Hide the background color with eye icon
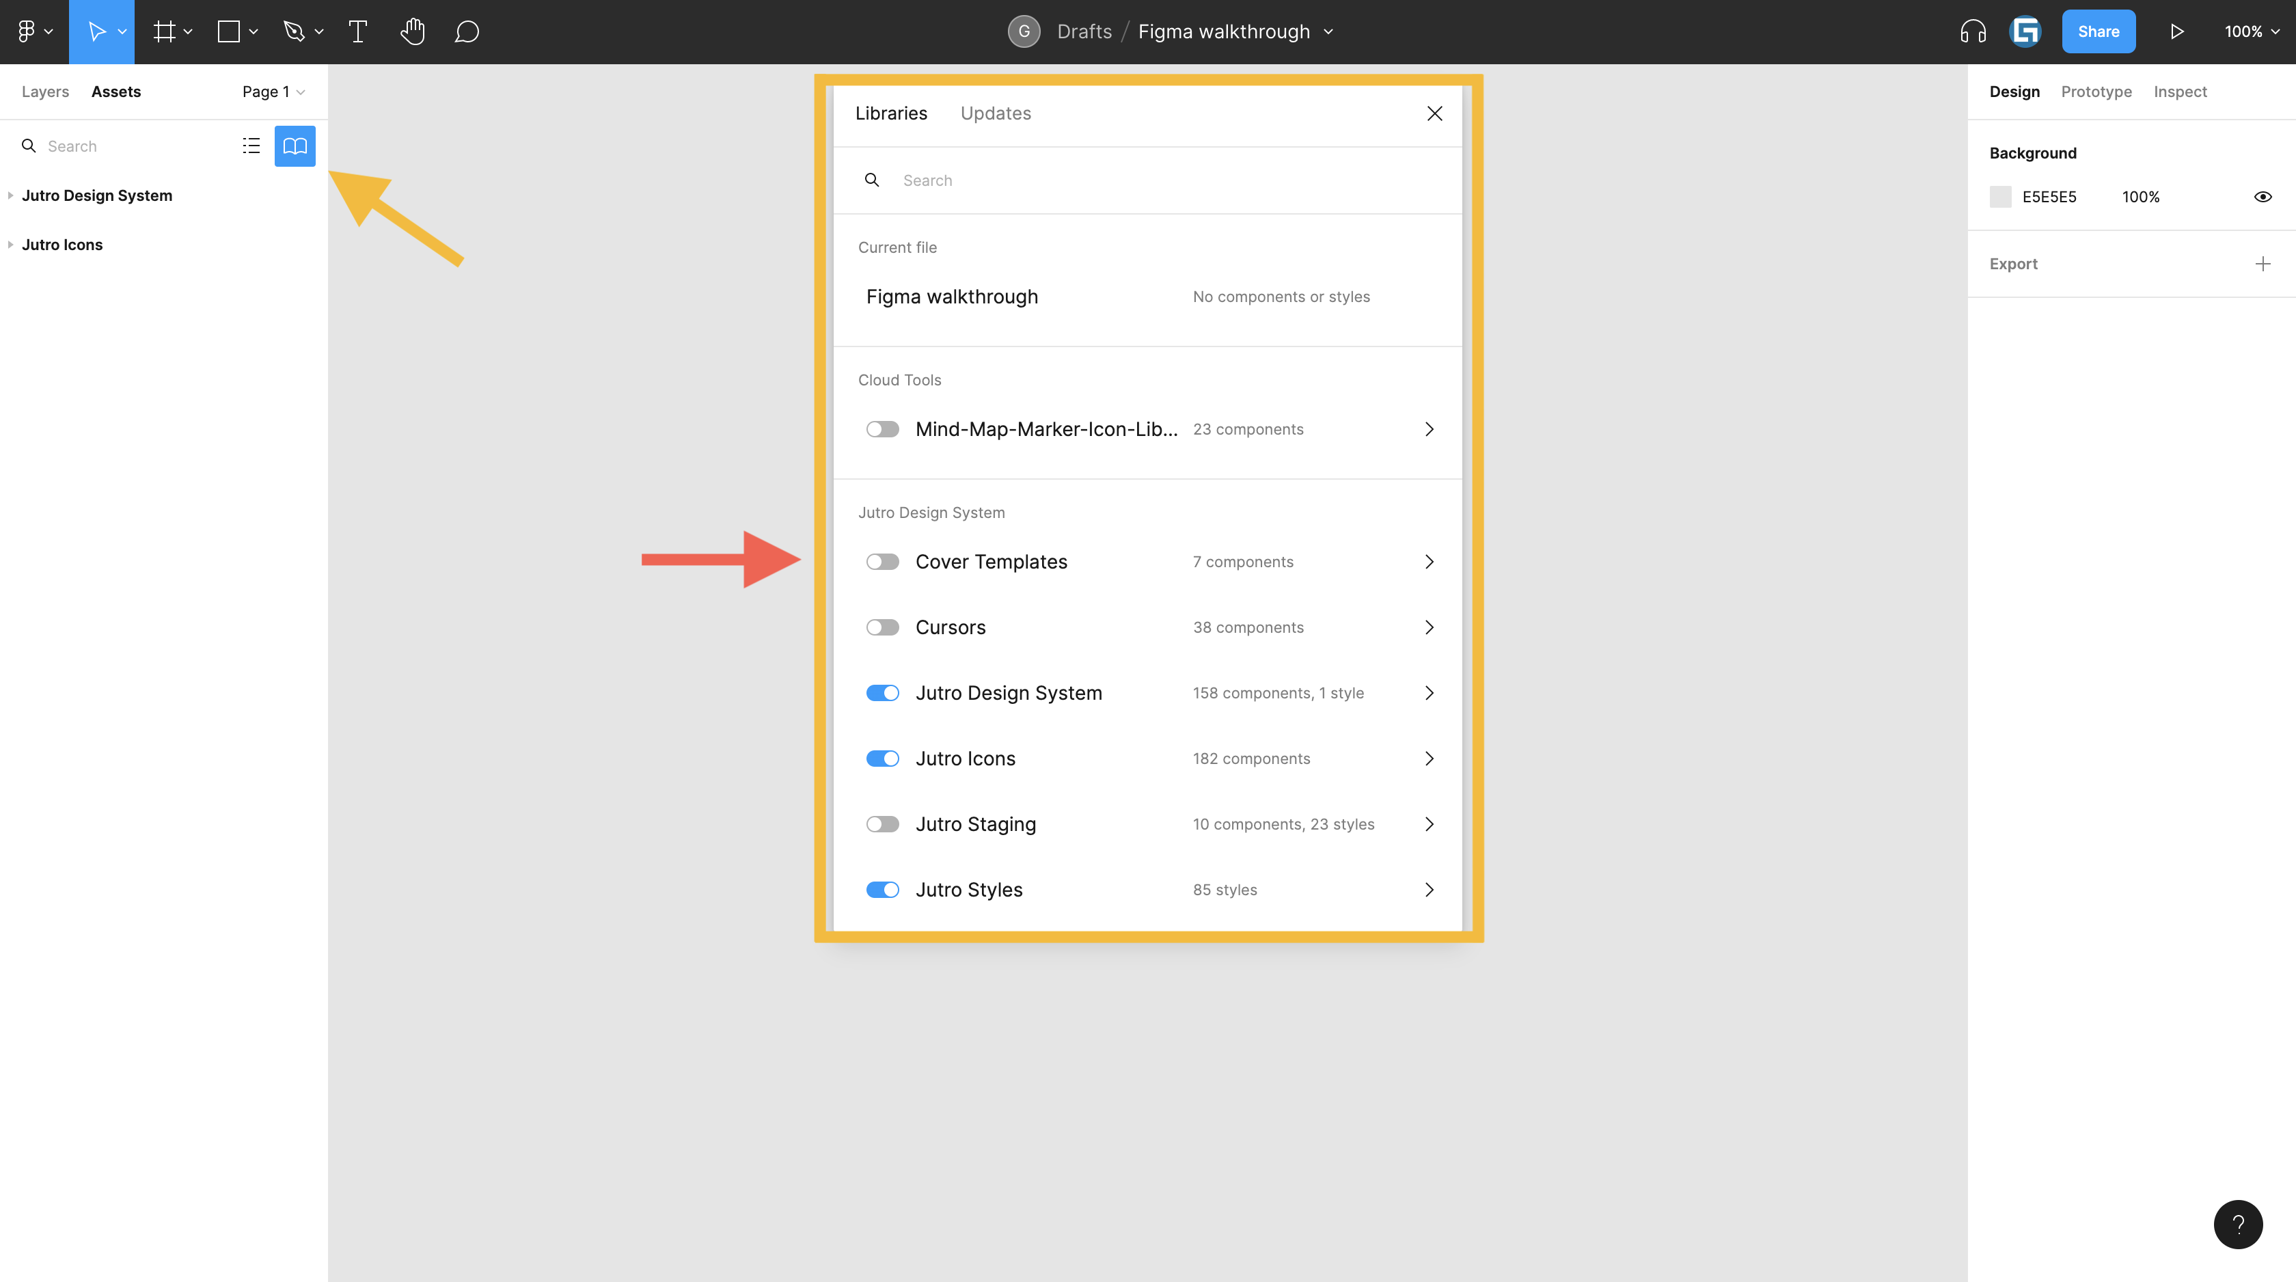2296x1282 pixels. click(2263, 197)
